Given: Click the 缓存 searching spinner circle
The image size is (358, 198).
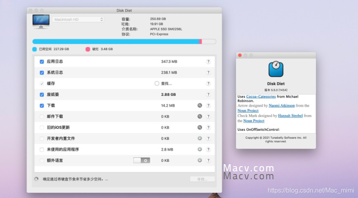Looking at the screenshot, I should 157,83.
